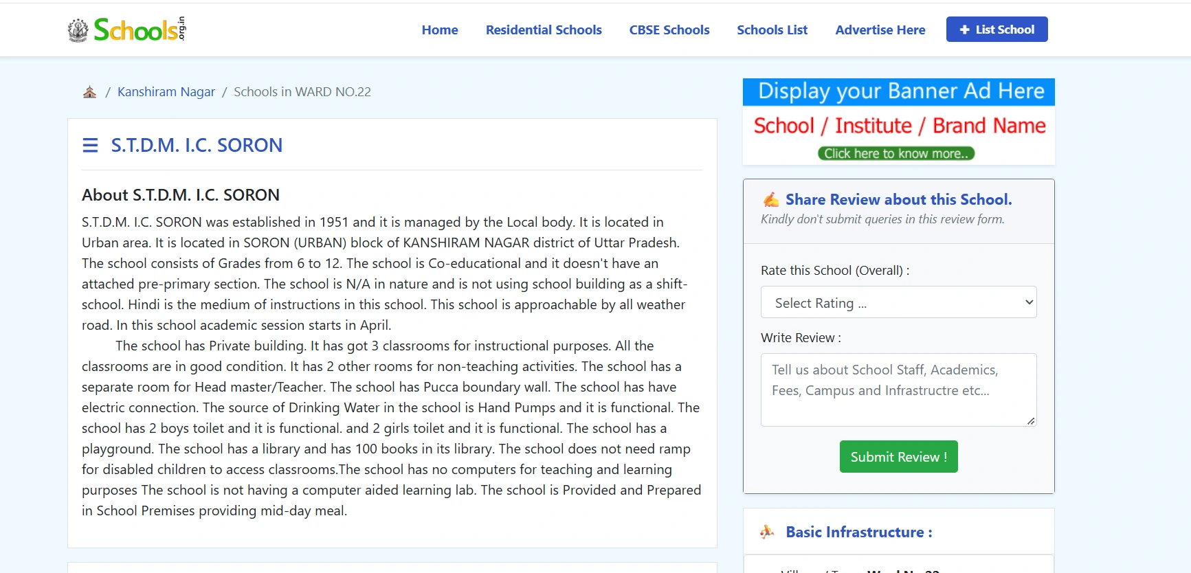Open the 'Display your Banner Ad Here' banner
1191x573 pixels.
(899, 122)
